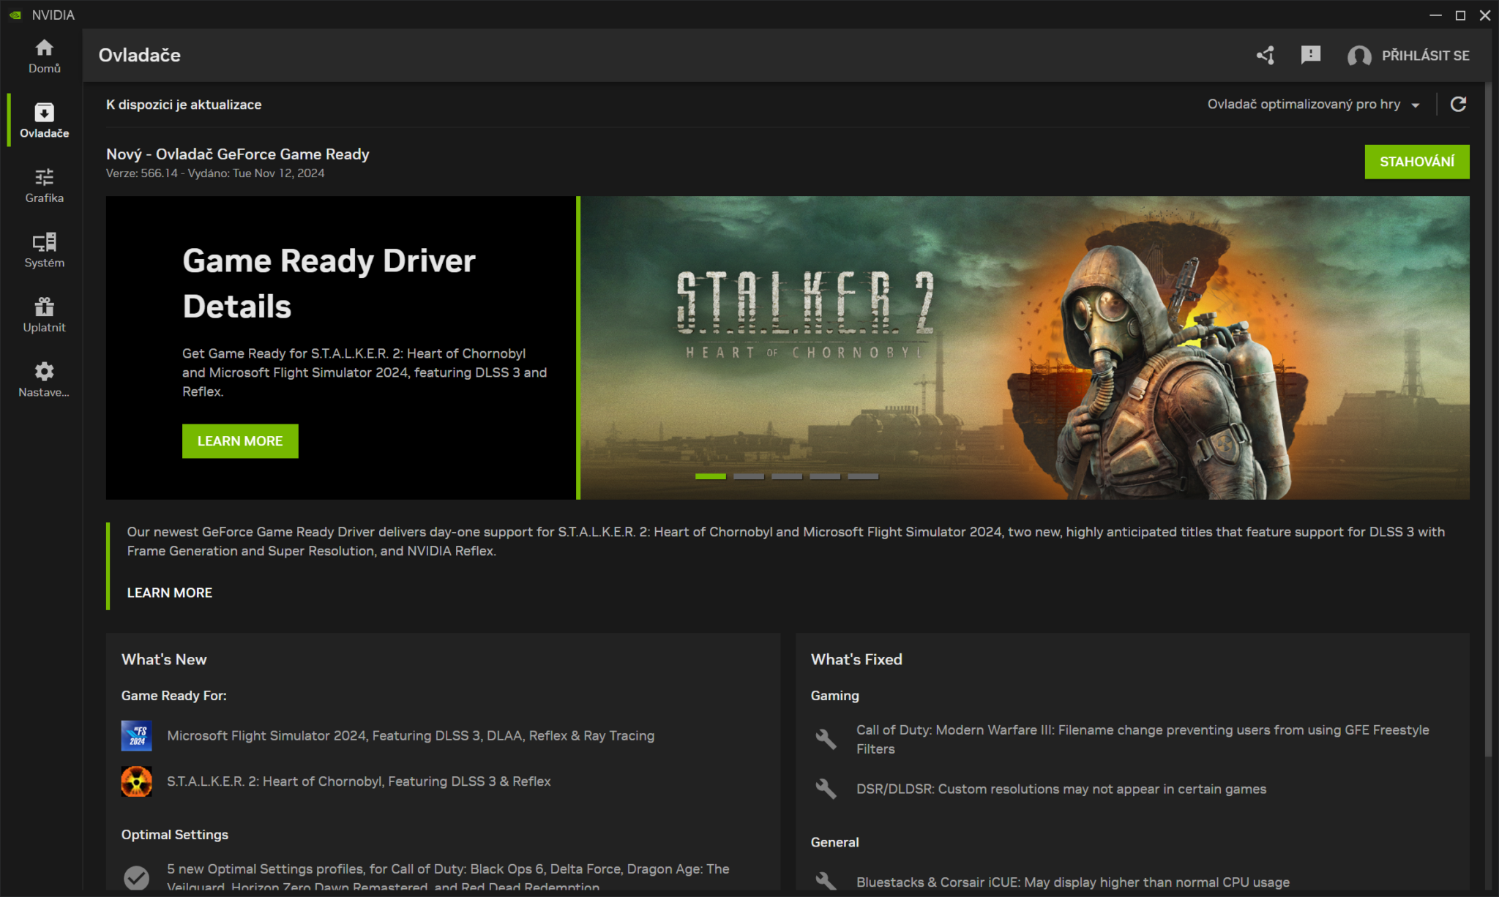Click wrench icon beside DSR/DLDSR fix
Viewport: 1499px width, 897px height.
[x=826, y=789]
